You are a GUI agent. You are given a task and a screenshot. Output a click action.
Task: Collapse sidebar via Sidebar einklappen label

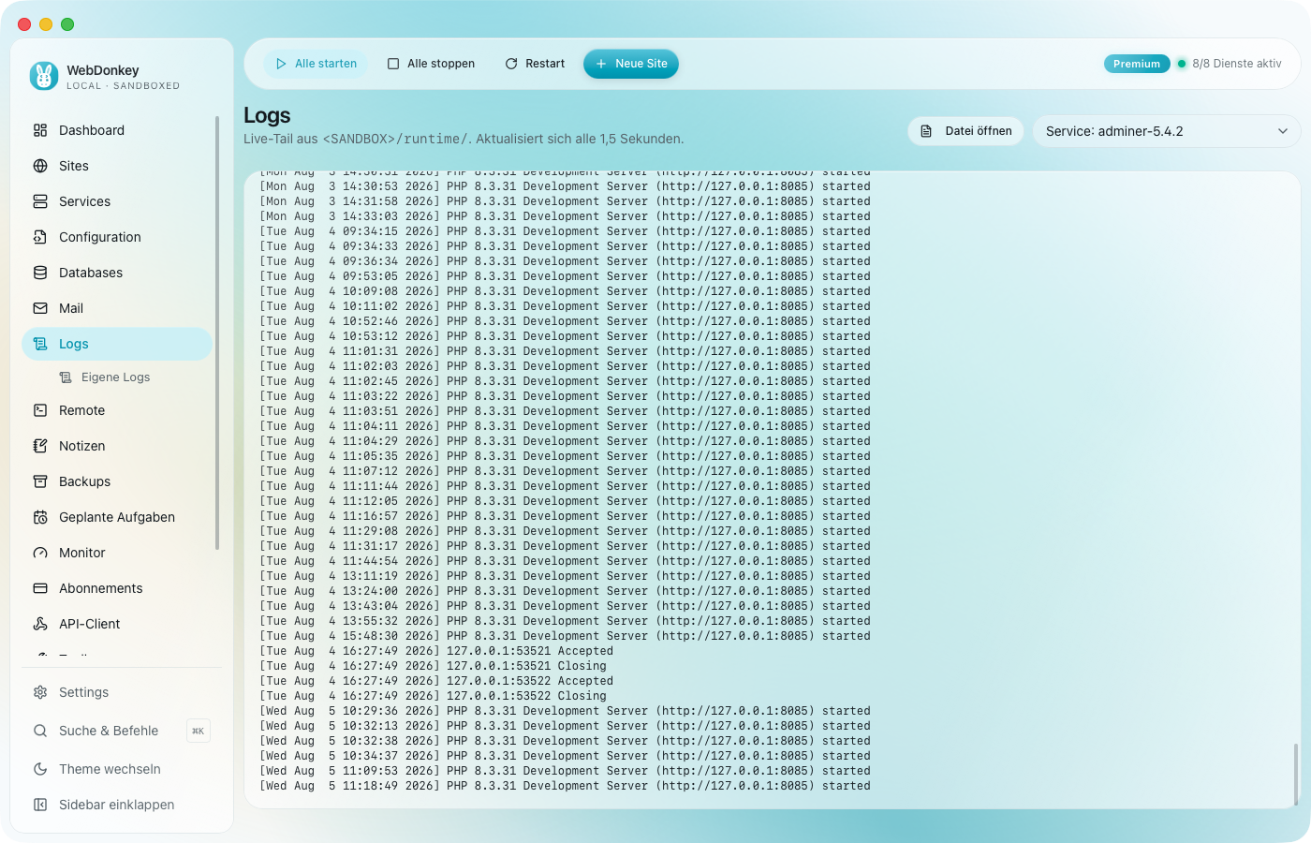(x=116, y=805)
